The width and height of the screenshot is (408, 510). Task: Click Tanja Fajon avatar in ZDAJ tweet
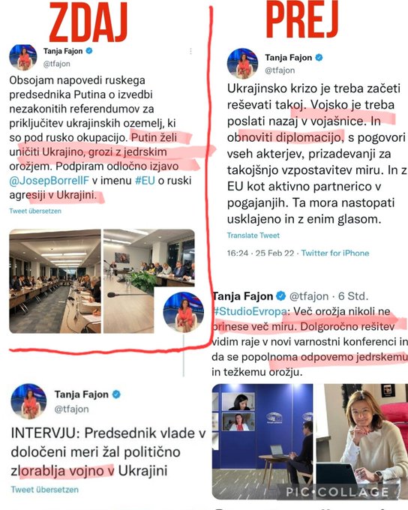click(23, 57)
